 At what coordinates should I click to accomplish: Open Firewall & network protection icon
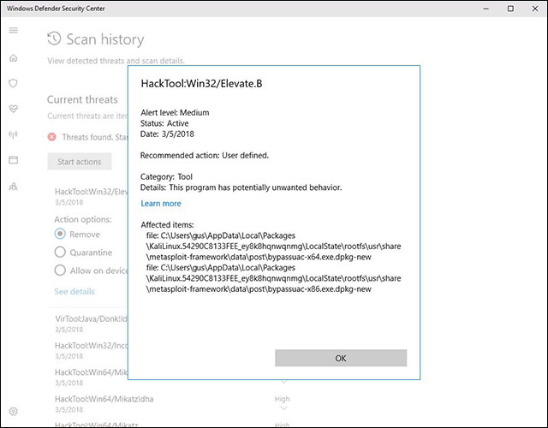[x=14, y=134]
